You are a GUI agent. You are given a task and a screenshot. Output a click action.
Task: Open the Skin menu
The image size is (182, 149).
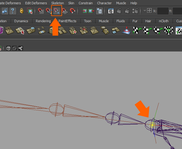point(71,3)
